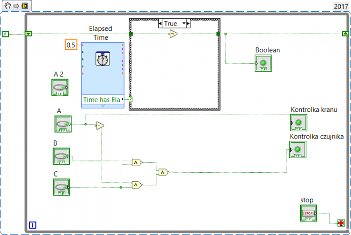
Task: Select the NOT gate inside case structure
Action: click(173, 34)
